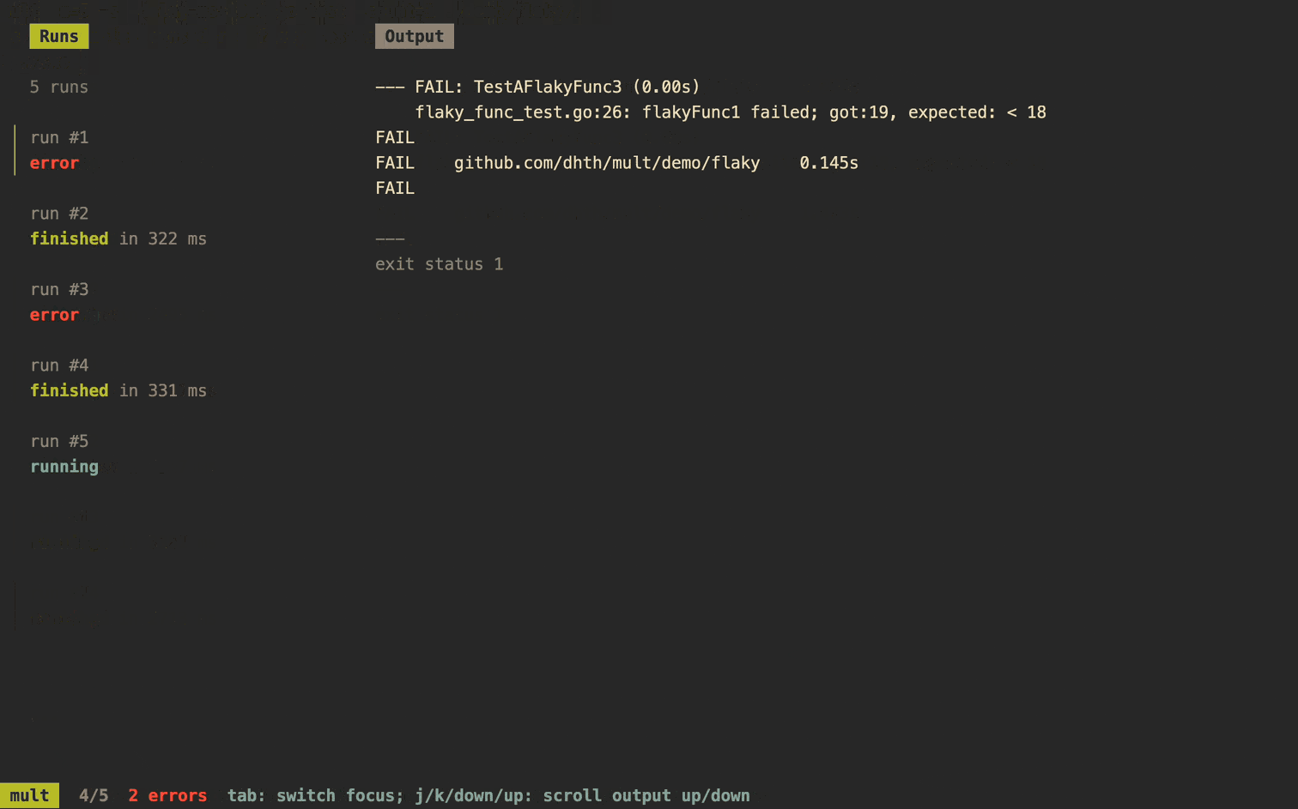
Task: Click the mult label in status bar
Action: [29, 795]
